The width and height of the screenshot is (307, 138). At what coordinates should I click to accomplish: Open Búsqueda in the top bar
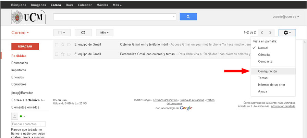pos(19,5)
